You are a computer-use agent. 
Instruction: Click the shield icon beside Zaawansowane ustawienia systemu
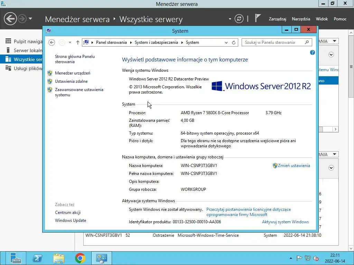50,90
